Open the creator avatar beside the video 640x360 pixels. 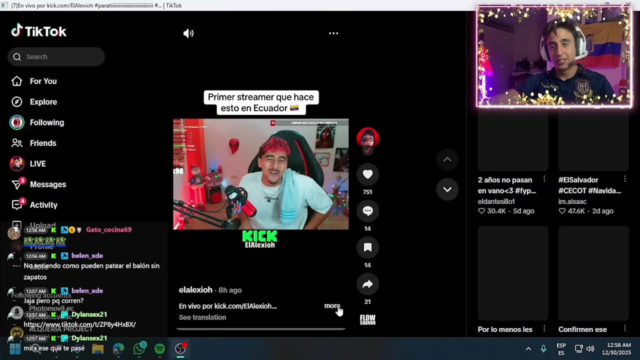(x=367, y=137)
